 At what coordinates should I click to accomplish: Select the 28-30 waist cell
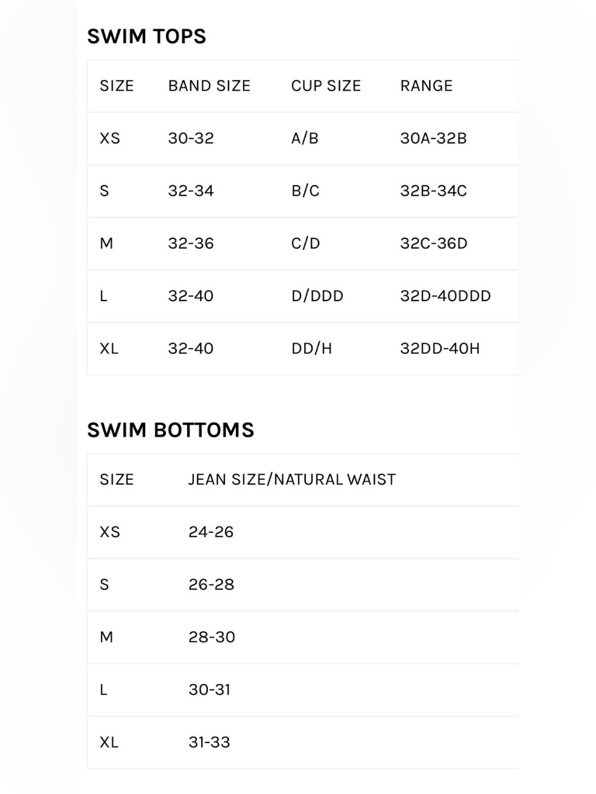pyautogui.click(x=212, y=637)
